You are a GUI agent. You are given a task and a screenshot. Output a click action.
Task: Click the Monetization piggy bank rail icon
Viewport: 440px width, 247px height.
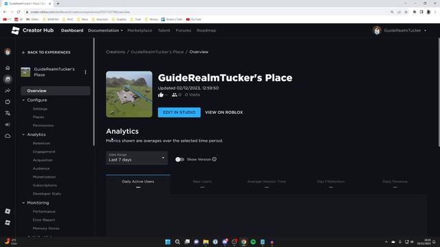[x=8, y=102]
